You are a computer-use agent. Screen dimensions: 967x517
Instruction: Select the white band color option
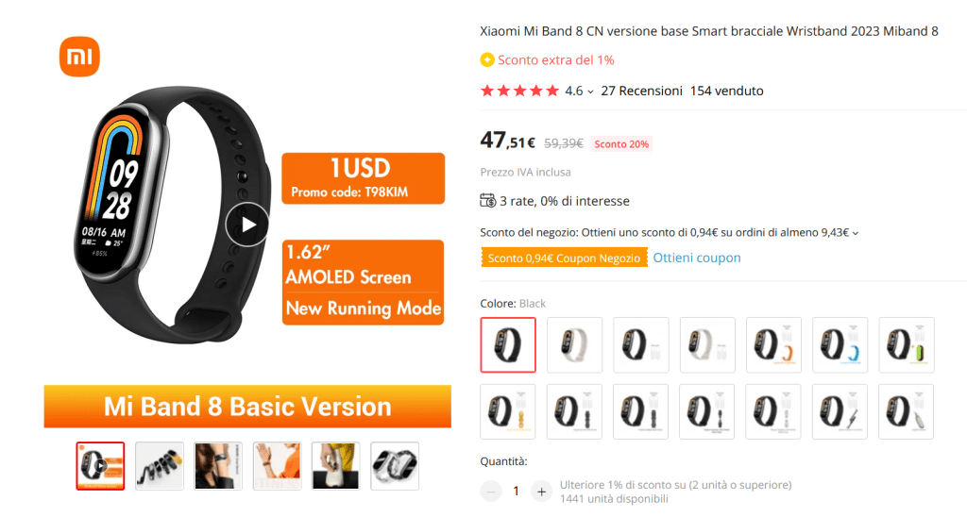tap(575, 345)
